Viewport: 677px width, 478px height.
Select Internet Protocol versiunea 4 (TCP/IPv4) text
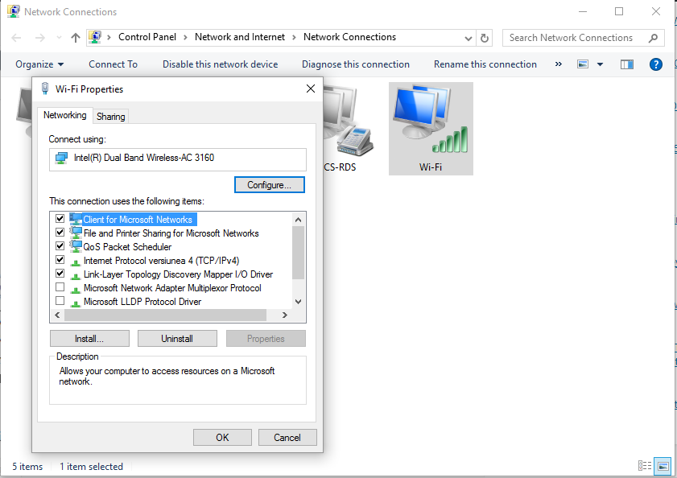tap(161, 261)
